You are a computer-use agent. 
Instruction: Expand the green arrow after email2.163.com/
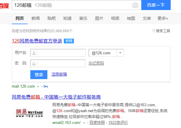pos(84,123)
